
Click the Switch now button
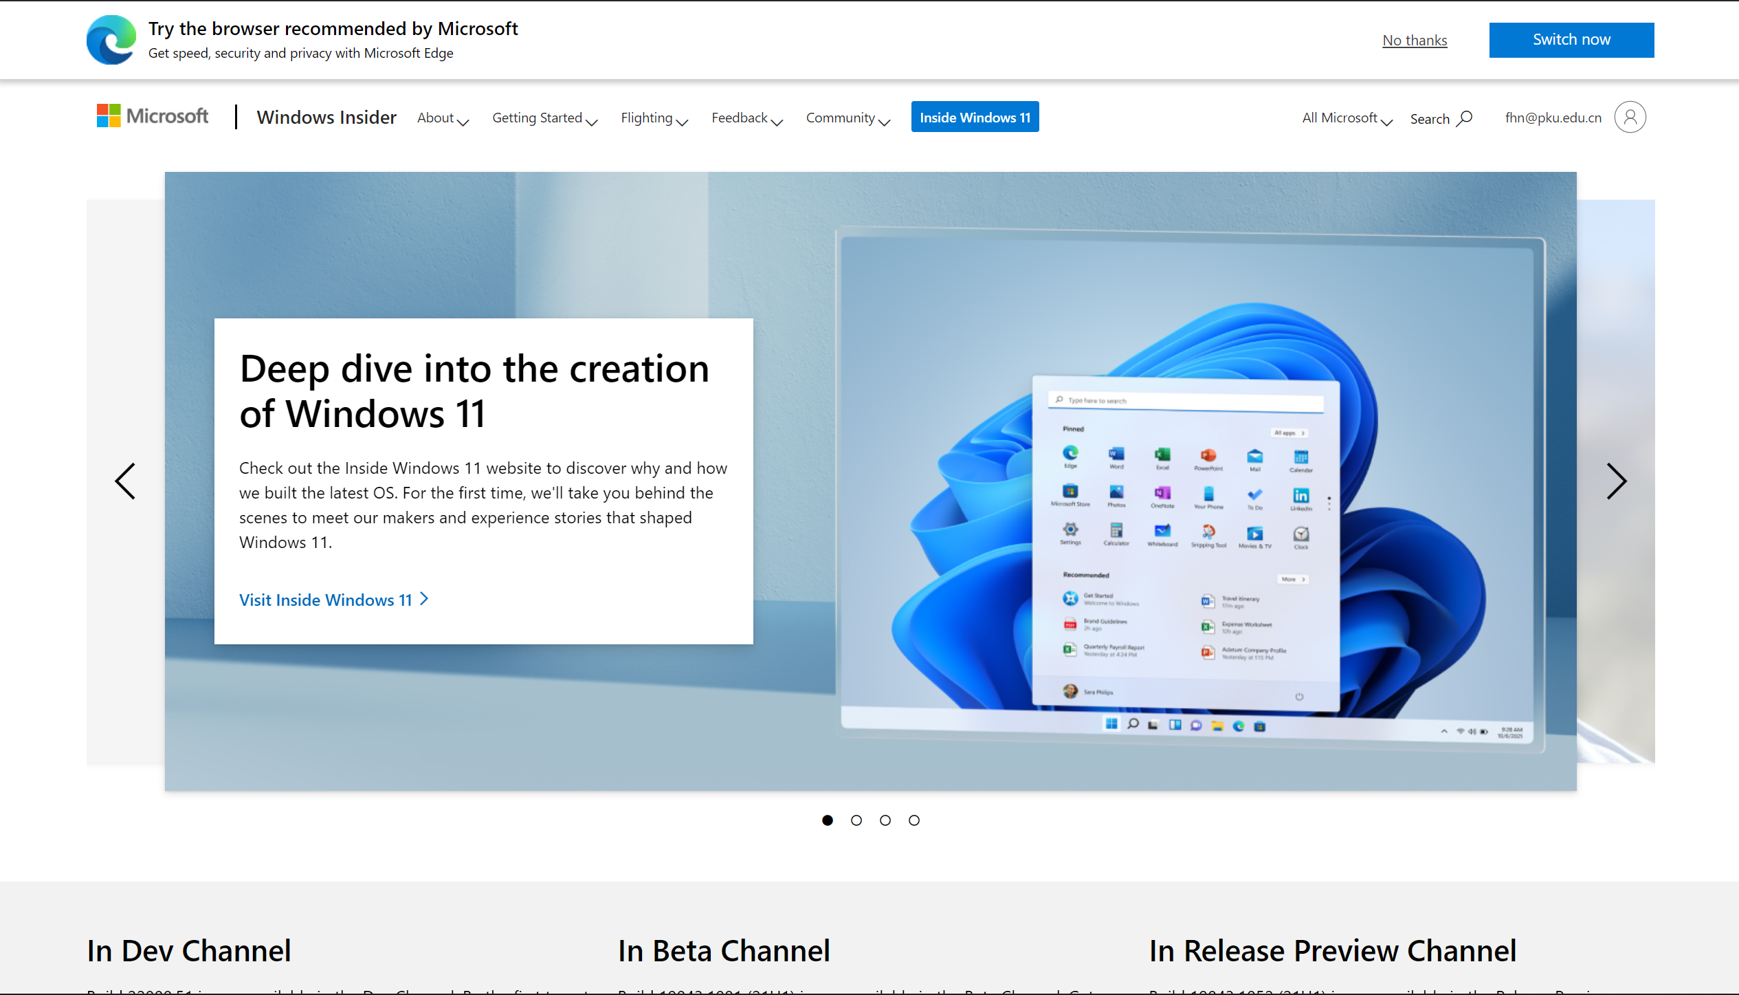tap(1571, 40)
